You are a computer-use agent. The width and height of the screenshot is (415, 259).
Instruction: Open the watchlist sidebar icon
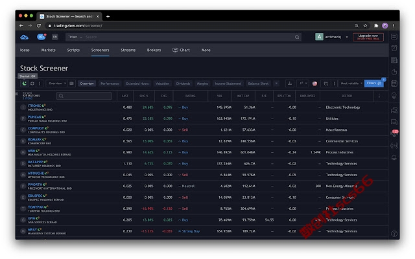click(x=394, y=37)
